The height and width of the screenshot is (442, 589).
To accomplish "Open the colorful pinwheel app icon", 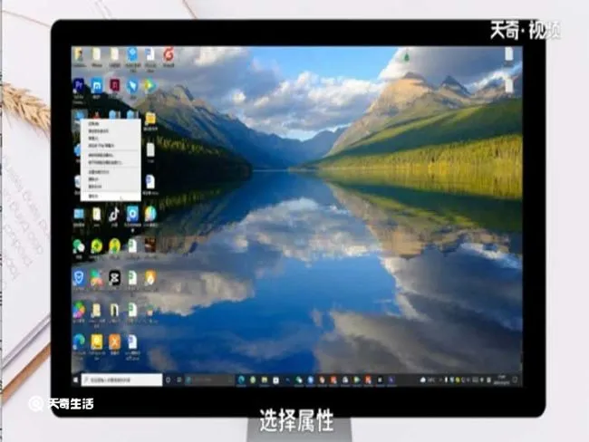I will pos(79,310).
